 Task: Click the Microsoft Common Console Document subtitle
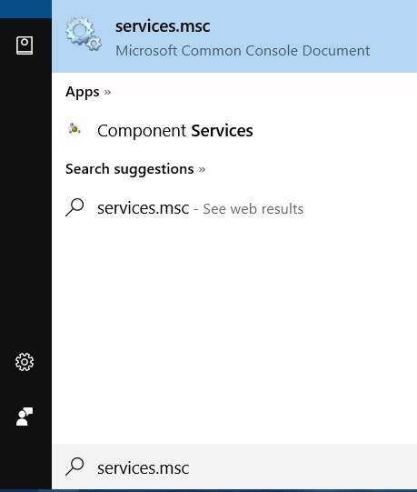point(243,51)
